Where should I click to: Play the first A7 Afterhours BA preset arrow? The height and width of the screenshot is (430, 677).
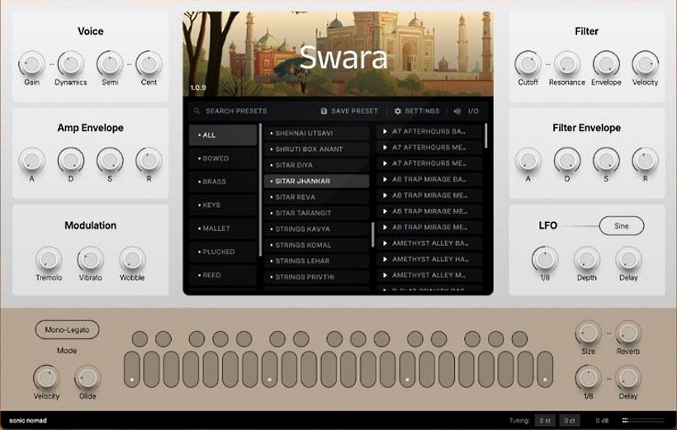pyautogui.click(x=385, y=131)
